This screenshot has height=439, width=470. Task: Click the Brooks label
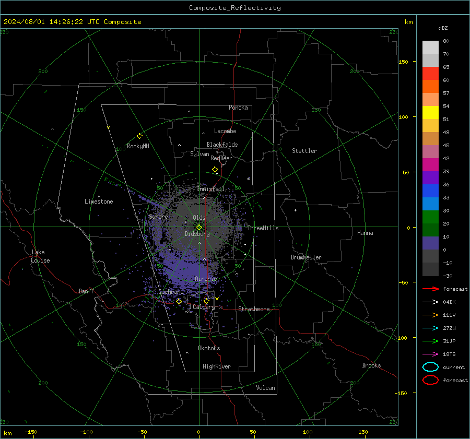pos(371,365)
